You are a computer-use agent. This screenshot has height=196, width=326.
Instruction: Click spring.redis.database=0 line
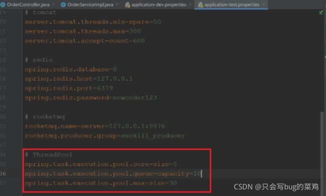71,69
